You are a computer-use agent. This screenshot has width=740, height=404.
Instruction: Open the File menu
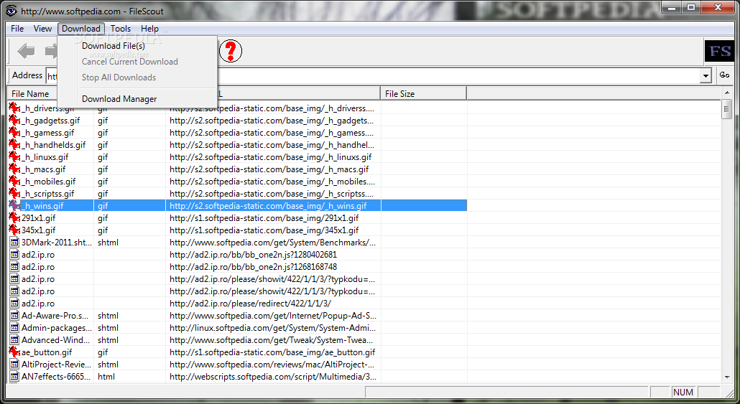[17, 29]
